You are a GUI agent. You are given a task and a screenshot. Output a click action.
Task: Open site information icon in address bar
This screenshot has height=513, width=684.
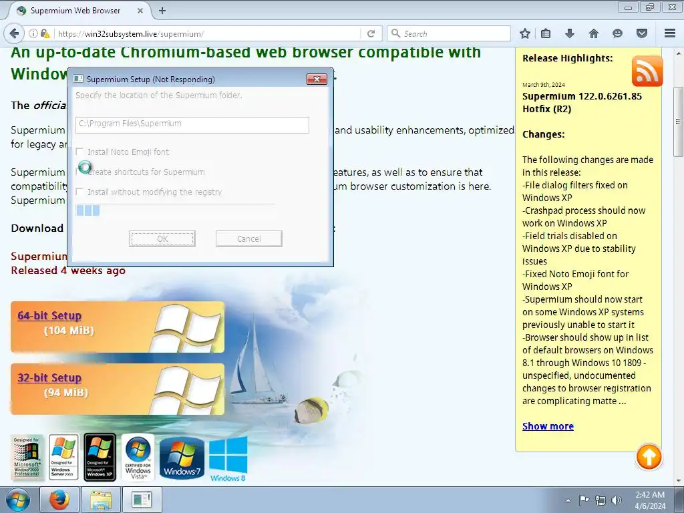33,33
